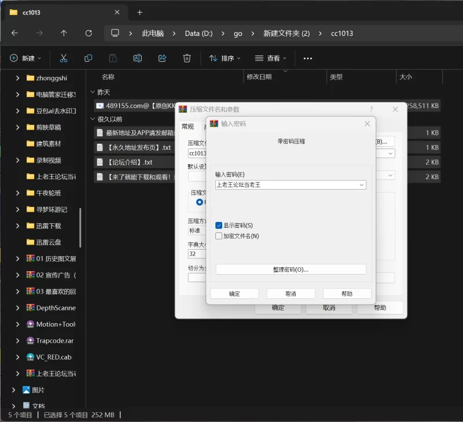Sort by the 类型 column header
463x422 pixels.
(x=336, y=77)
